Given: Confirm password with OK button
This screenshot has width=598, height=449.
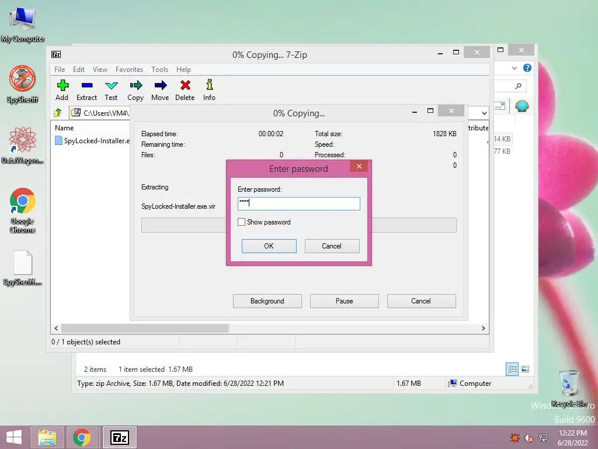Looking at the screenshot, I should pyautogui.click(x=269, y=246).
